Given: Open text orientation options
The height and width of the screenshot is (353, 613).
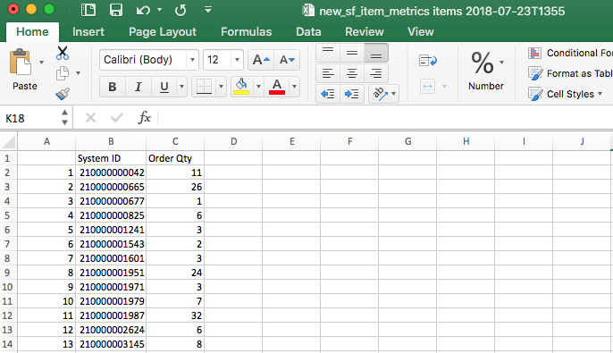Looking at the screenshot, I should [x=383, y=94].
